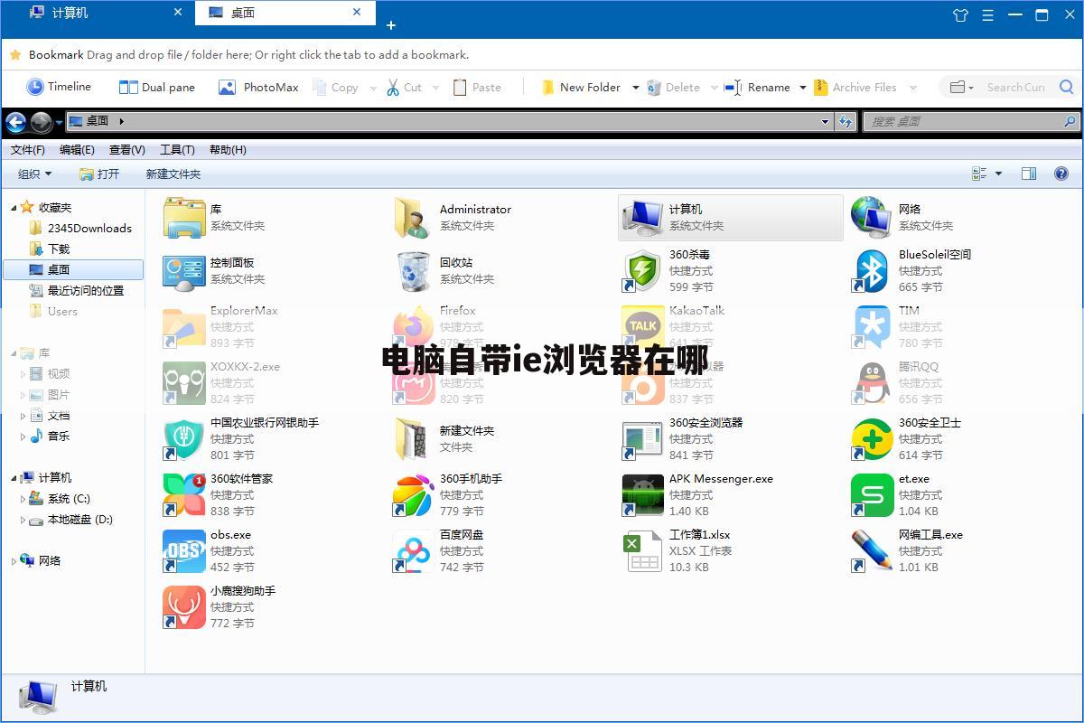This screenshot has width=1084, height=723.
Task: Select the 腾讯QQ penguin icon
Action: point(873,383)
